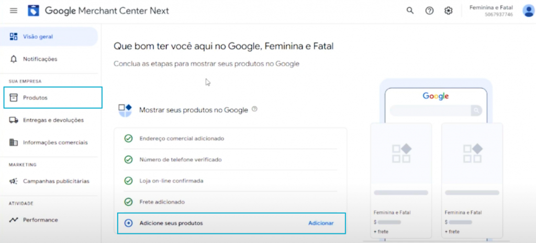536x243 pixels.
Task: Open the settings gear icon
Action: [448, 10]
